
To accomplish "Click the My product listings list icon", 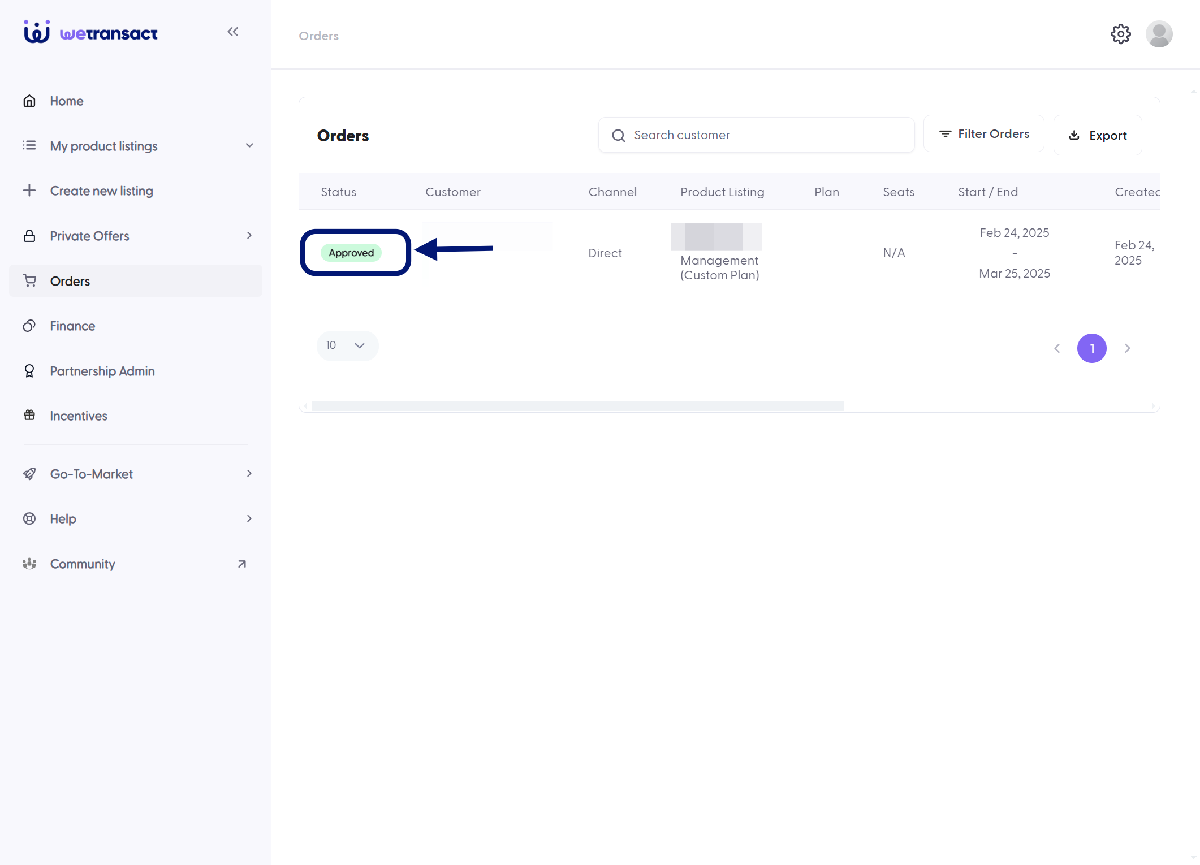I will click(x=29, y=145).
